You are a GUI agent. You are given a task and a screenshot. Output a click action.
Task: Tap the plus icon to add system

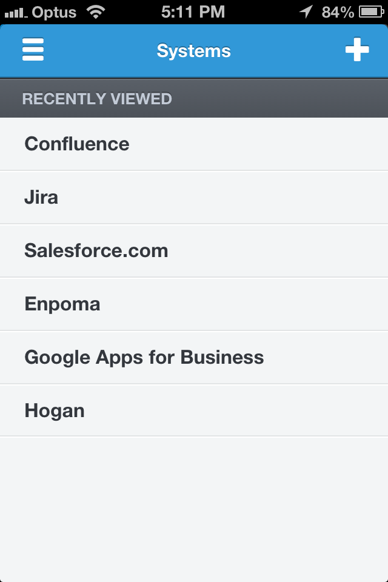point(357,50)
